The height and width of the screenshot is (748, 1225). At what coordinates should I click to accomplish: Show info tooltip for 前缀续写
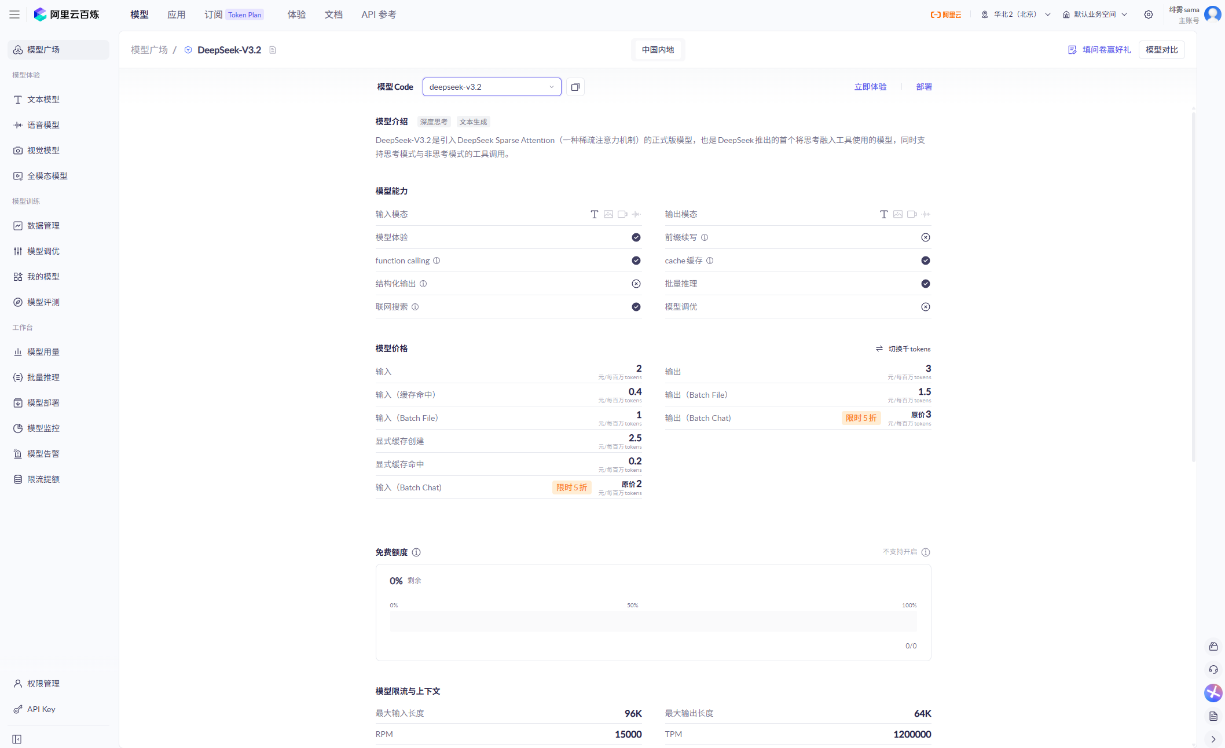pos(705,237)
